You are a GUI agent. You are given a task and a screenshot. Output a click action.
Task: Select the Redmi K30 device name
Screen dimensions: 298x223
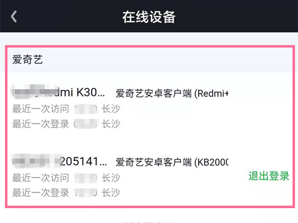[74, 93]
